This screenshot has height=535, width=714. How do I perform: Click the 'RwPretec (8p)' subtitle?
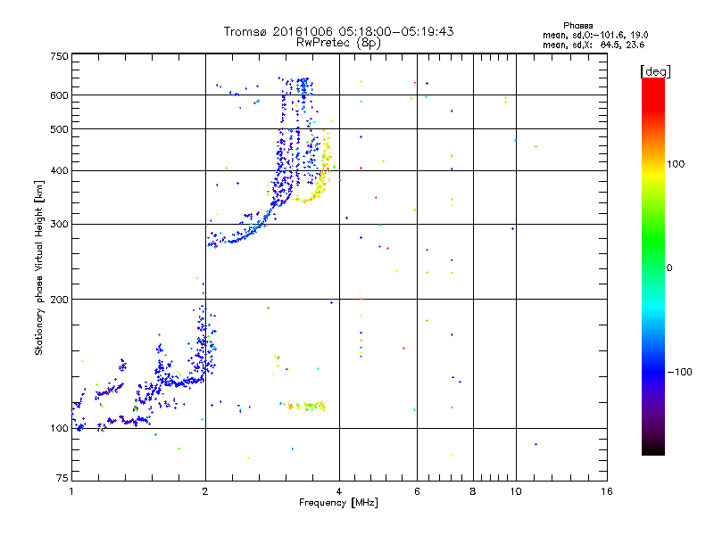[x=338, y=43]
